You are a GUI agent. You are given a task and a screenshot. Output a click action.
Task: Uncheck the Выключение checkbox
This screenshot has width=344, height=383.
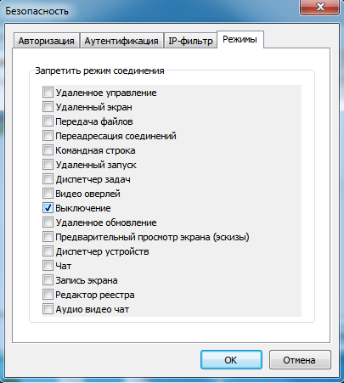48,208
